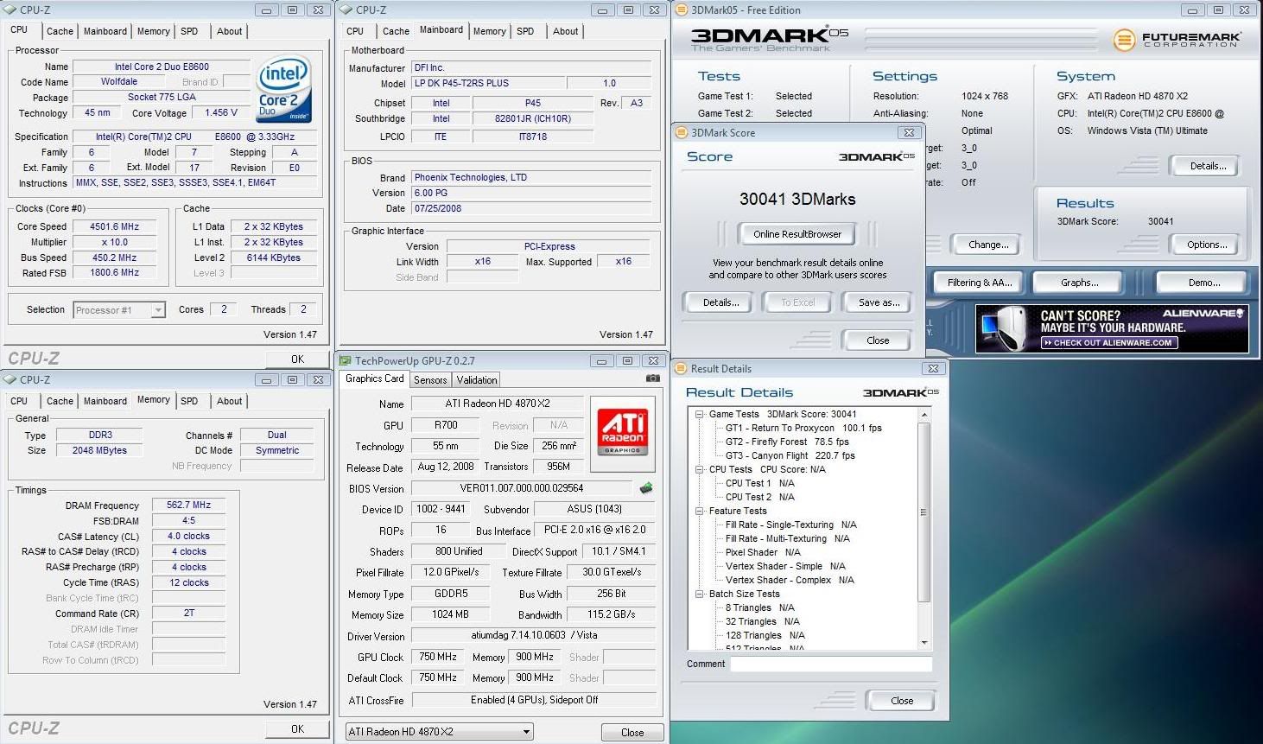Follow the CHECK OUT ALIENWARE.COM link
Screen dimensions: 1263x744
click(1109, 343)
